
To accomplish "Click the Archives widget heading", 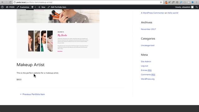I will coord(146,22).
